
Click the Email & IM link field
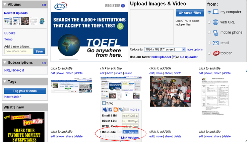[130, 116]
